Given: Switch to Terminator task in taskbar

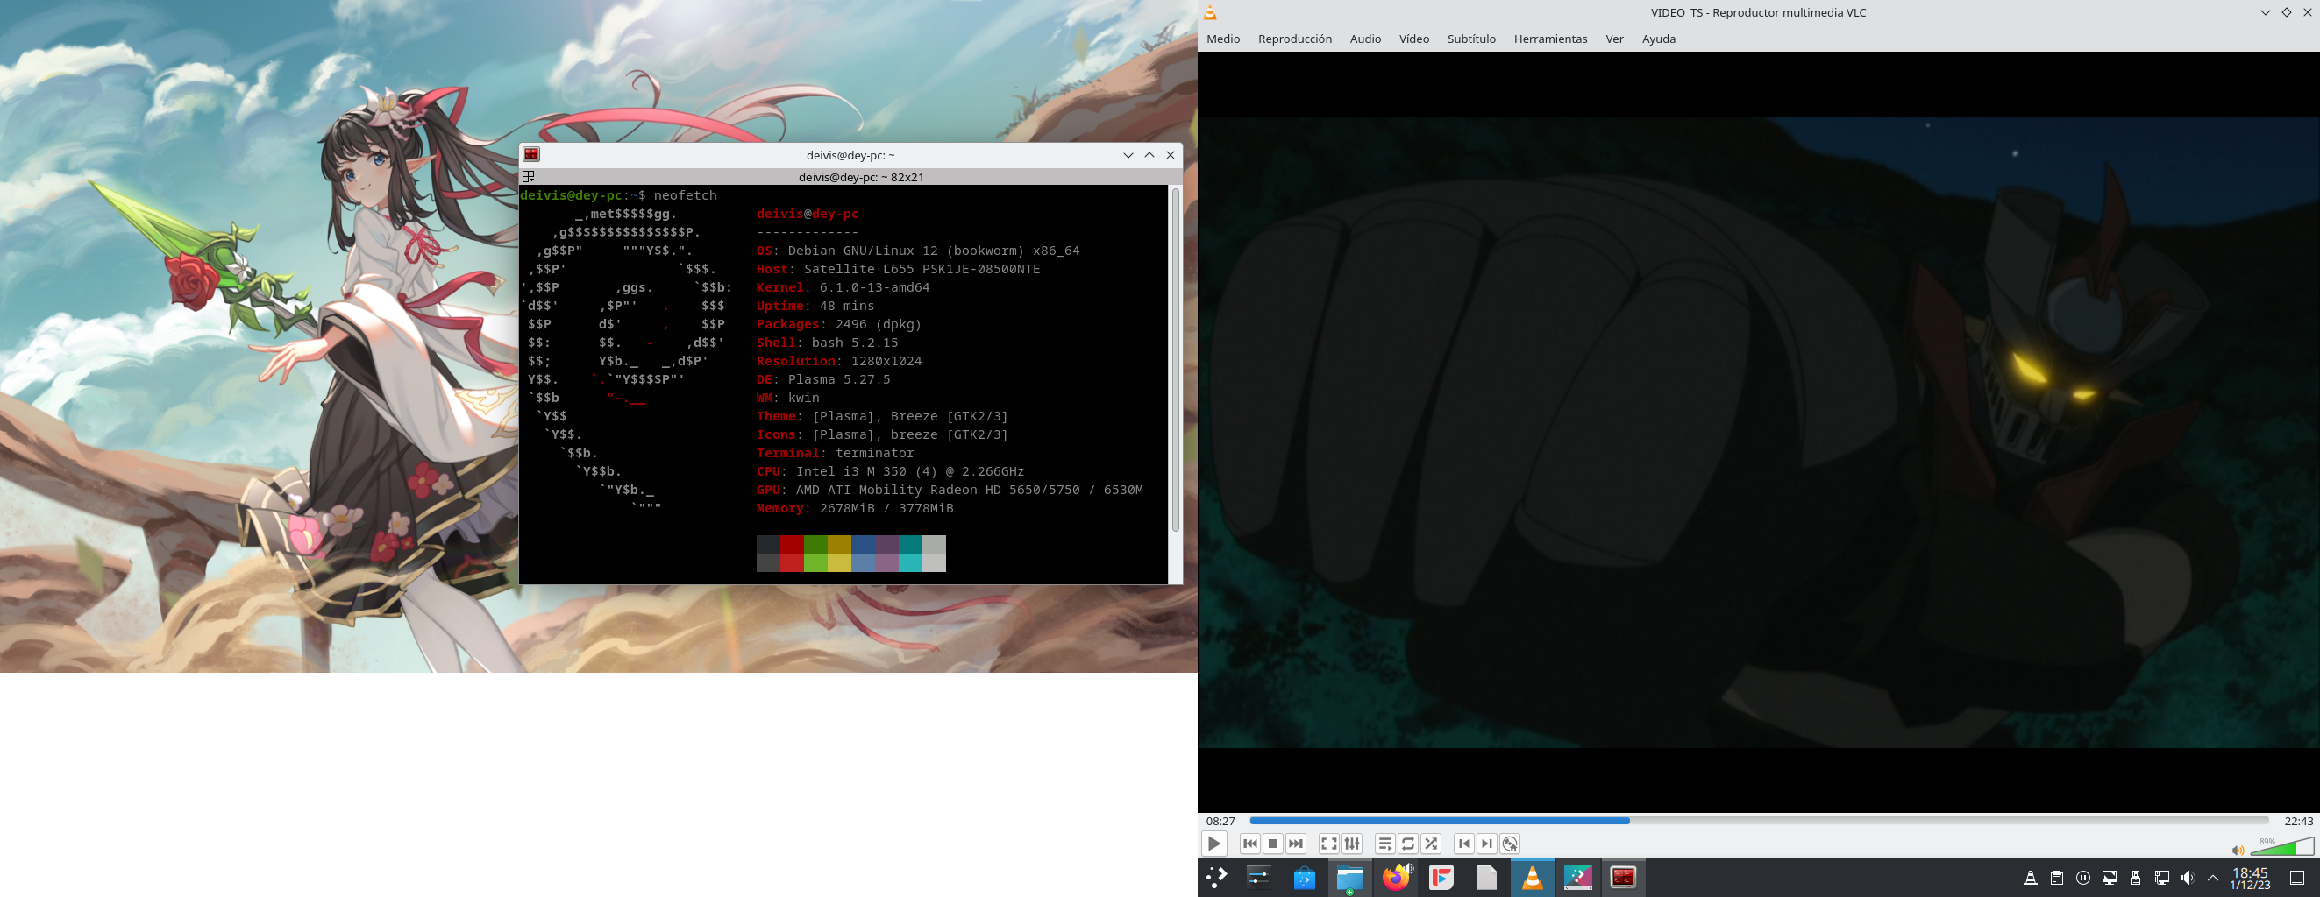Looking at the screenshot, I should click(x=1623, y=877).
